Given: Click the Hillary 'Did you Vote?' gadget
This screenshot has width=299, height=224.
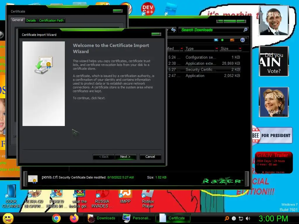Looking at the screenshot, I should [x=274, y=102].
